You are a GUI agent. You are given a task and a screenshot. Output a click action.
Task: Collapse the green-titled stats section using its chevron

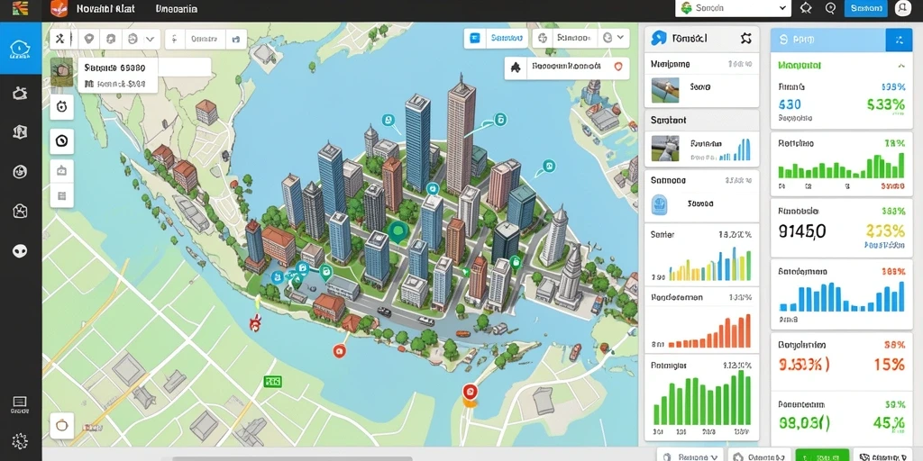[900, 66]
